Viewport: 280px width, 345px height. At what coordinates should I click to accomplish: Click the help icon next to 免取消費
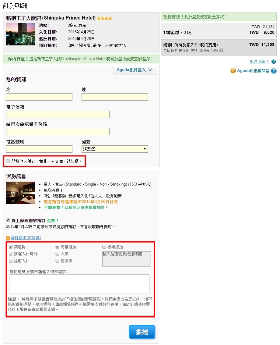click(274, 62)
